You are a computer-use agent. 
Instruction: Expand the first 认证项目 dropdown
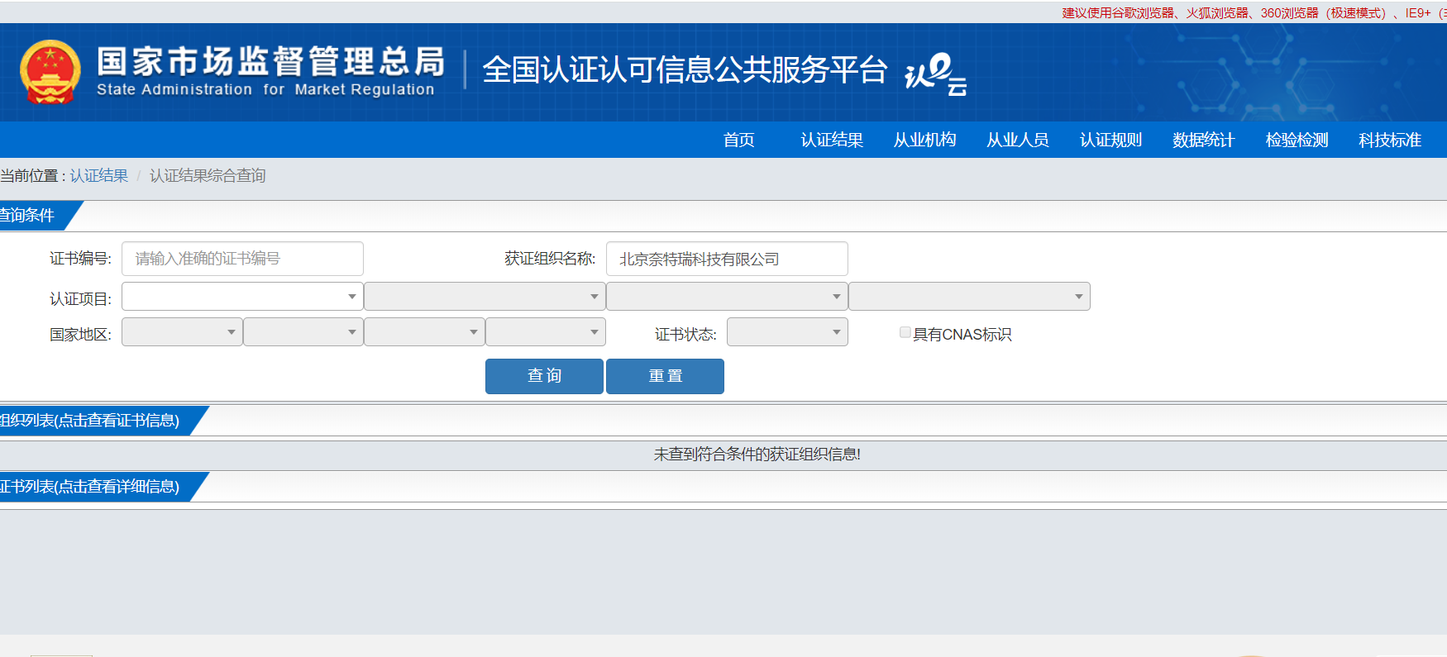click(x=242, y=297)
